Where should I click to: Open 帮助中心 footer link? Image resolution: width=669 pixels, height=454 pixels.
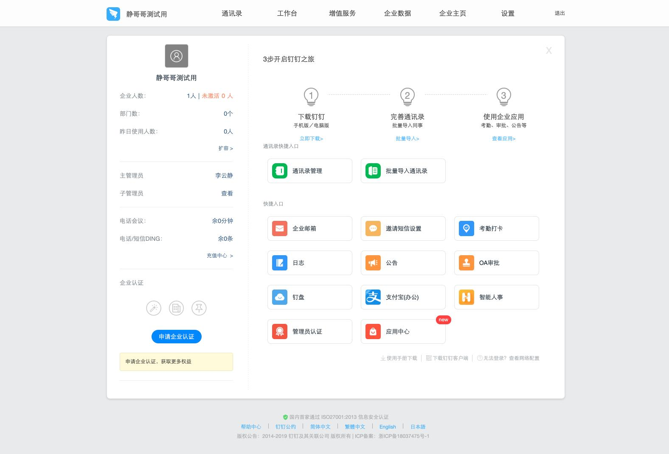click(251, 427)
